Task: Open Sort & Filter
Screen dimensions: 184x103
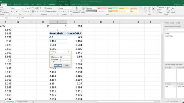Action: [x=168, y=10]
